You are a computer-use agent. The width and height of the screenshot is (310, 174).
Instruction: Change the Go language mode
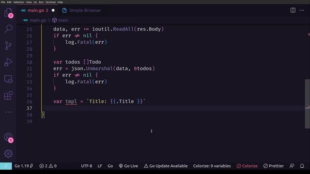(x=110, y=166)
